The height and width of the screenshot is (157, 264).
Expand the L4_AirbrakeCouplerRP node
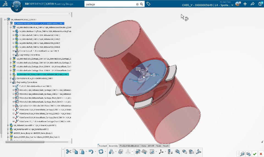pos(8,125)
